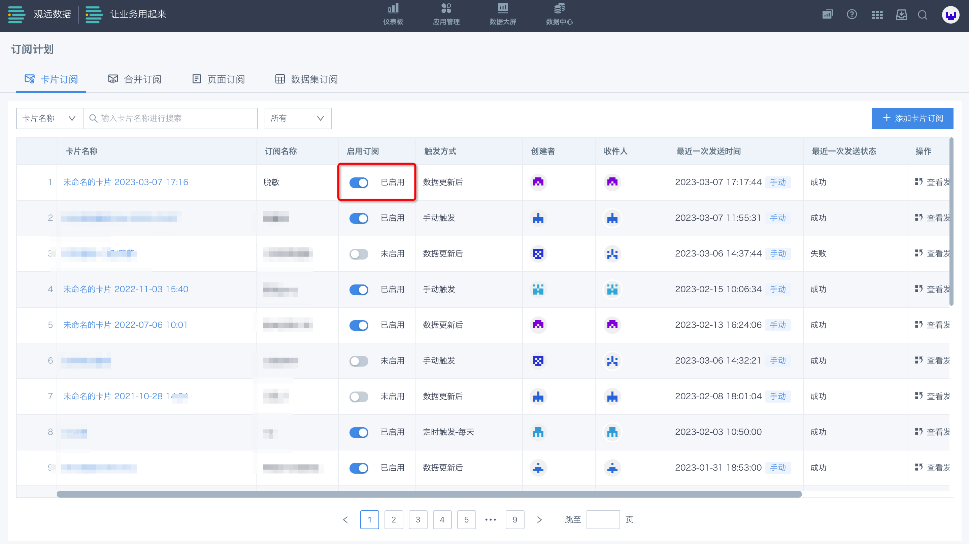This screenshot has width=969, height=544.
Task: Focus the 跳至 page number input
Action: (603, 519)
